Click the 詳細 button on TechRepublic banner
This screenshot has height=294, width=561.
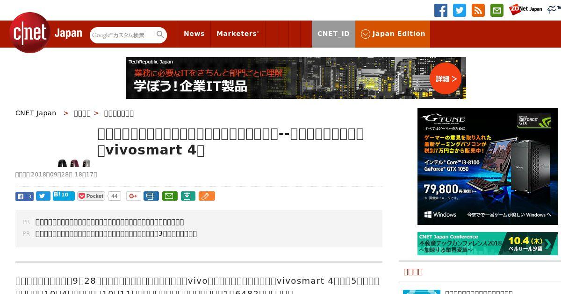click(446, 78)
